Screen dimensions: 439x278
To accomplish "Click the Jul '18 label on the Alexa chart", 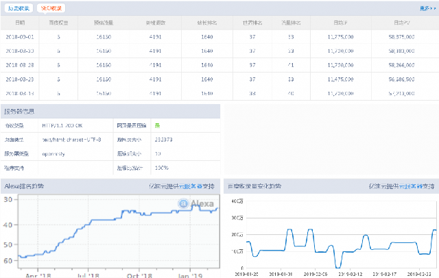I will pos(86,275).
